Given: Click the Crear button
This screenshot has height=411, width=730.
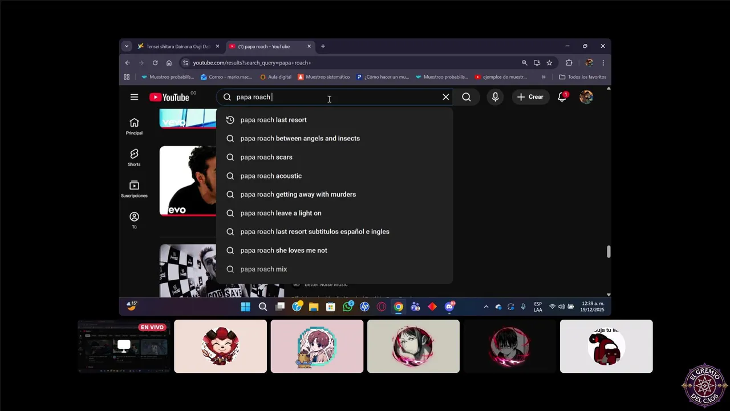Looking at the screenshot, I should (x=530, y=97).
